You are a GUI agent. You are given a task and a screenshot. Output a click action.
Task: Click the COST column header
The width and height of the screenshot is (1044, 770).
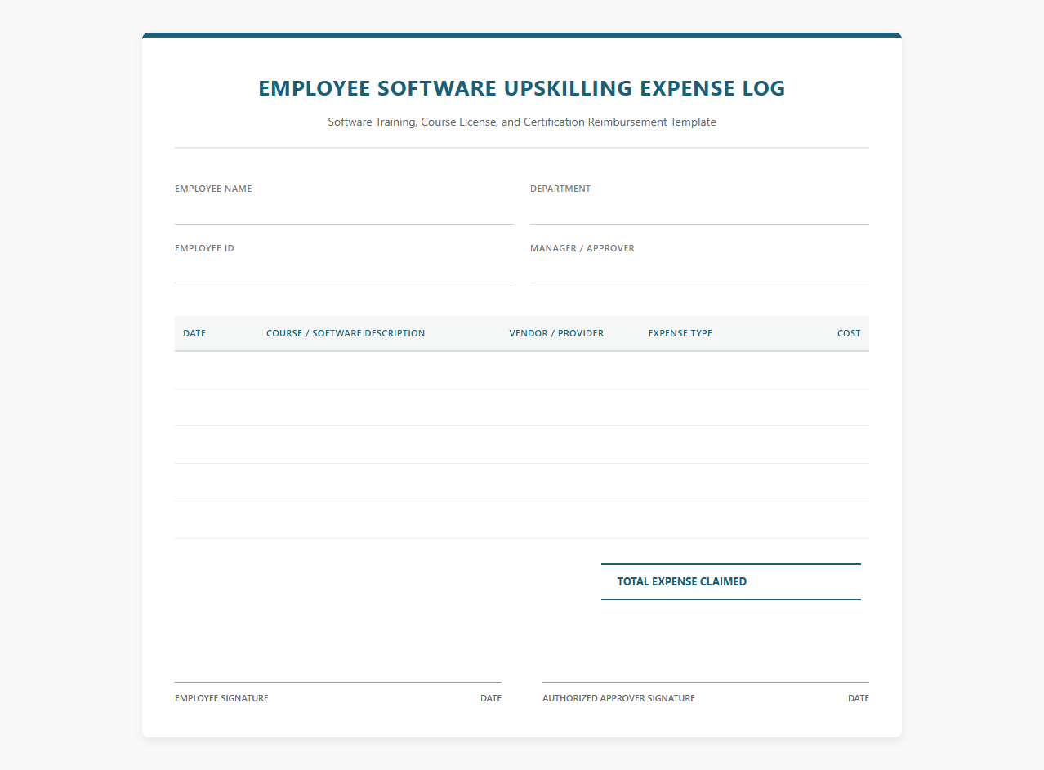click(849, 333)
